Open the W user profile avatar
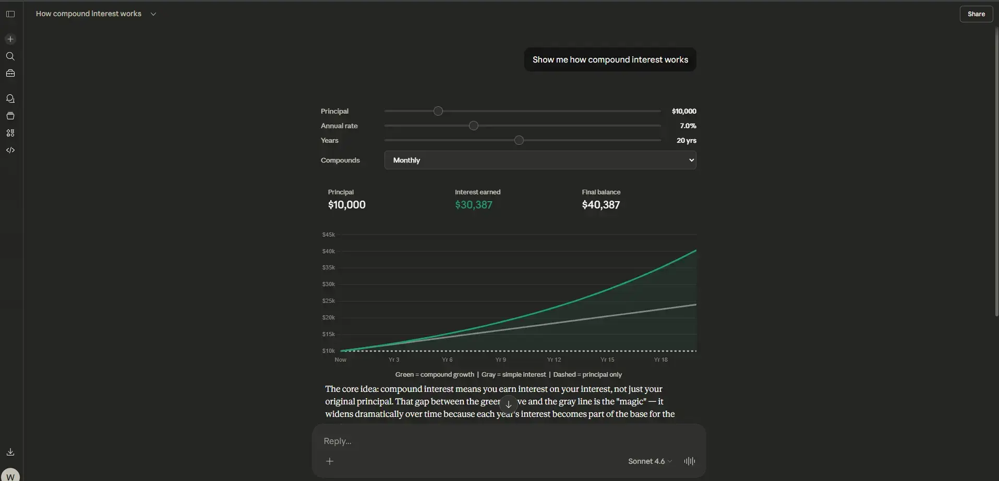999x481 pixels. coord(10,476)
